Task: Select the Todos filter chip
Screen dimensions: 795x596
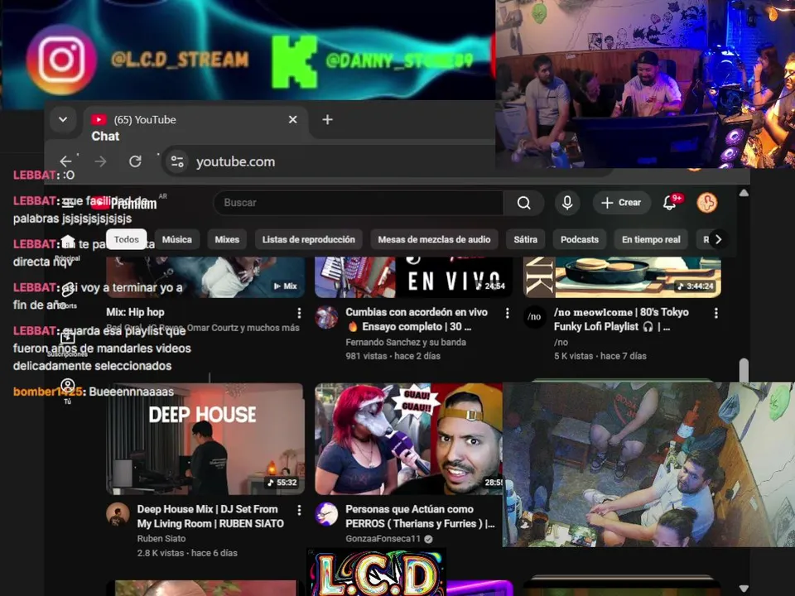Action: click(x=126, y=239)
